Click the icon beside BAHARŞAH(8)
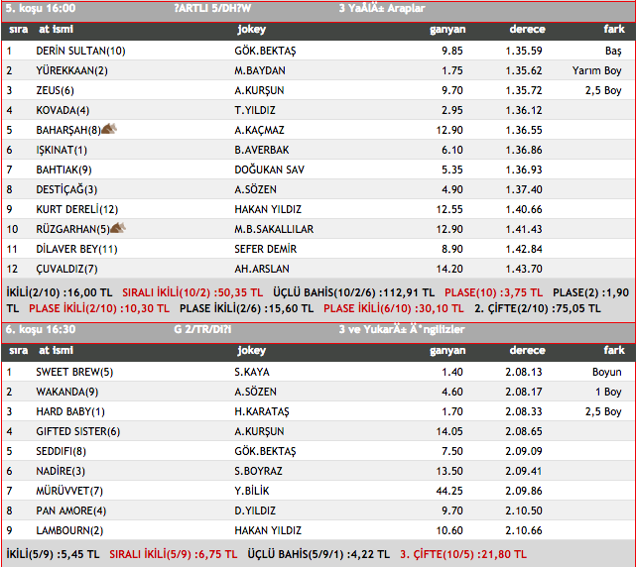 click(109, 129)
